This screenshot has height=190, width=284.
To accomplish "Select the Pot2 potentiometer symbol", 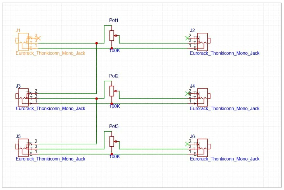I will point(112,91).
